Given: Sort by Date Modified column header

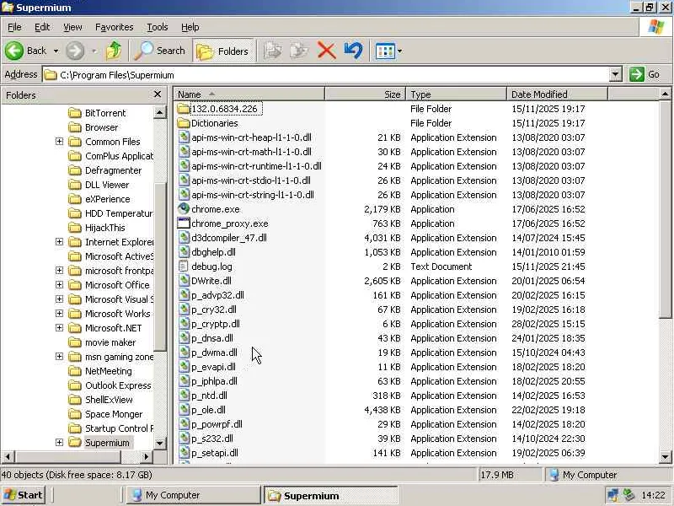Looking at the screenshot, I should 557,94.
